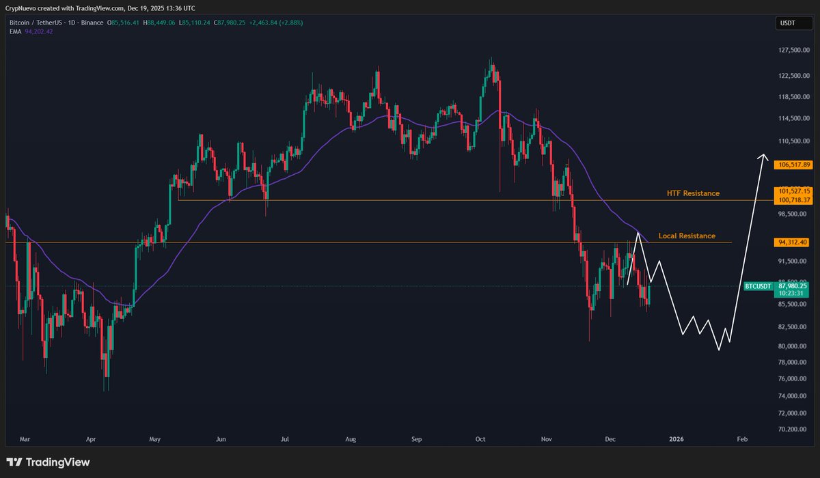Click Nov on the time axis

(x=545, y=440)
